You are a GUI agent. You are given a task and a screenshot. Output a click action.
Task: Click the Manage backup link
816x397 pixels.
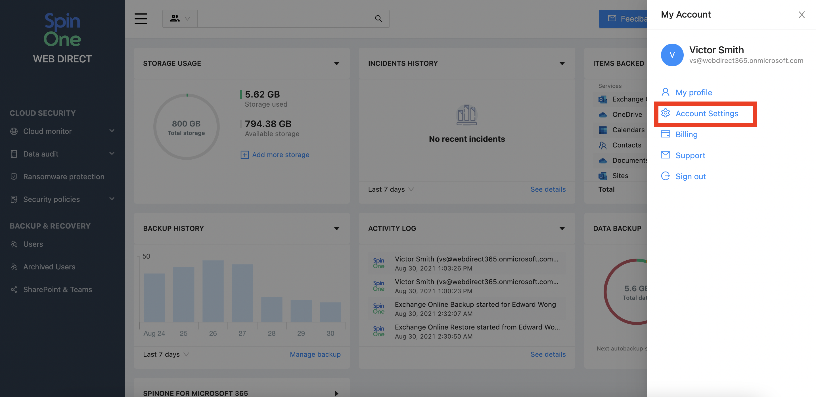tap(315, 354)
